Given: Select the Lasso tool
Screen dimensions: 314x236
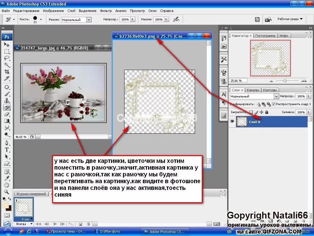Looking at the screenshot, I should coord(7,58).
